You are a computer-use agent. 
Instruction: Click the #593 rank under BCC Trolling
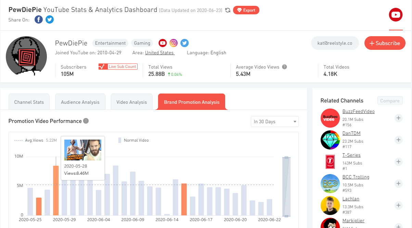click(x=347, y=190)
